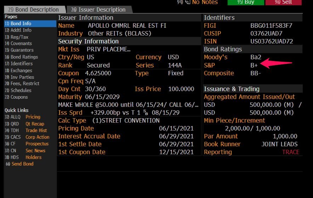Open HDS Holders quick link

click(23, 157)
